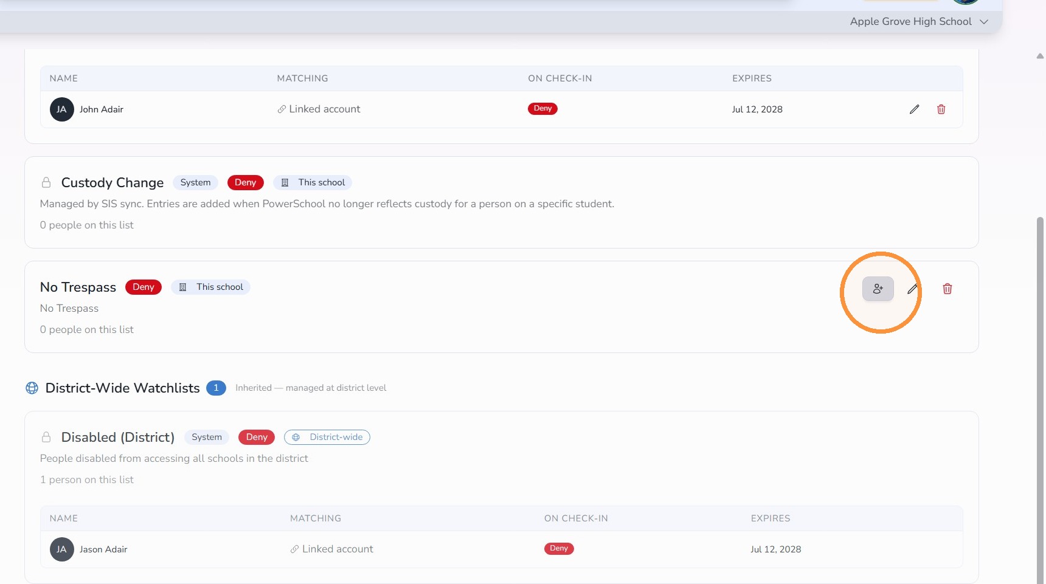Click ON CHECK-IN header in John Adair table
The width and height of the screenshot is (1046, 584).
coord(560,78)
